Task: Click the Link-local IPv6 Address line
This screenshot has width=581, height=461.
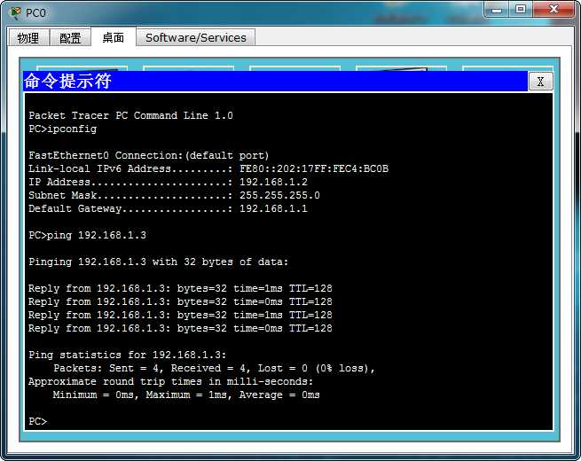Action: [x=208, y=168]
